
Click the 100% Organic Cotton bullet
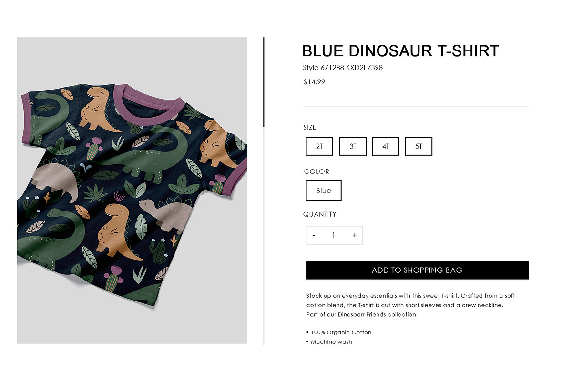point(339,332)
